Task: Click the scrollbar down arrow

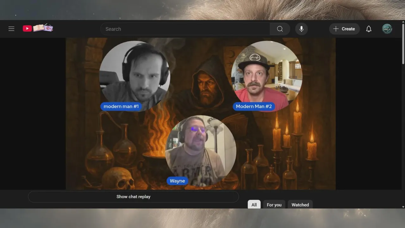Action: 403,206
